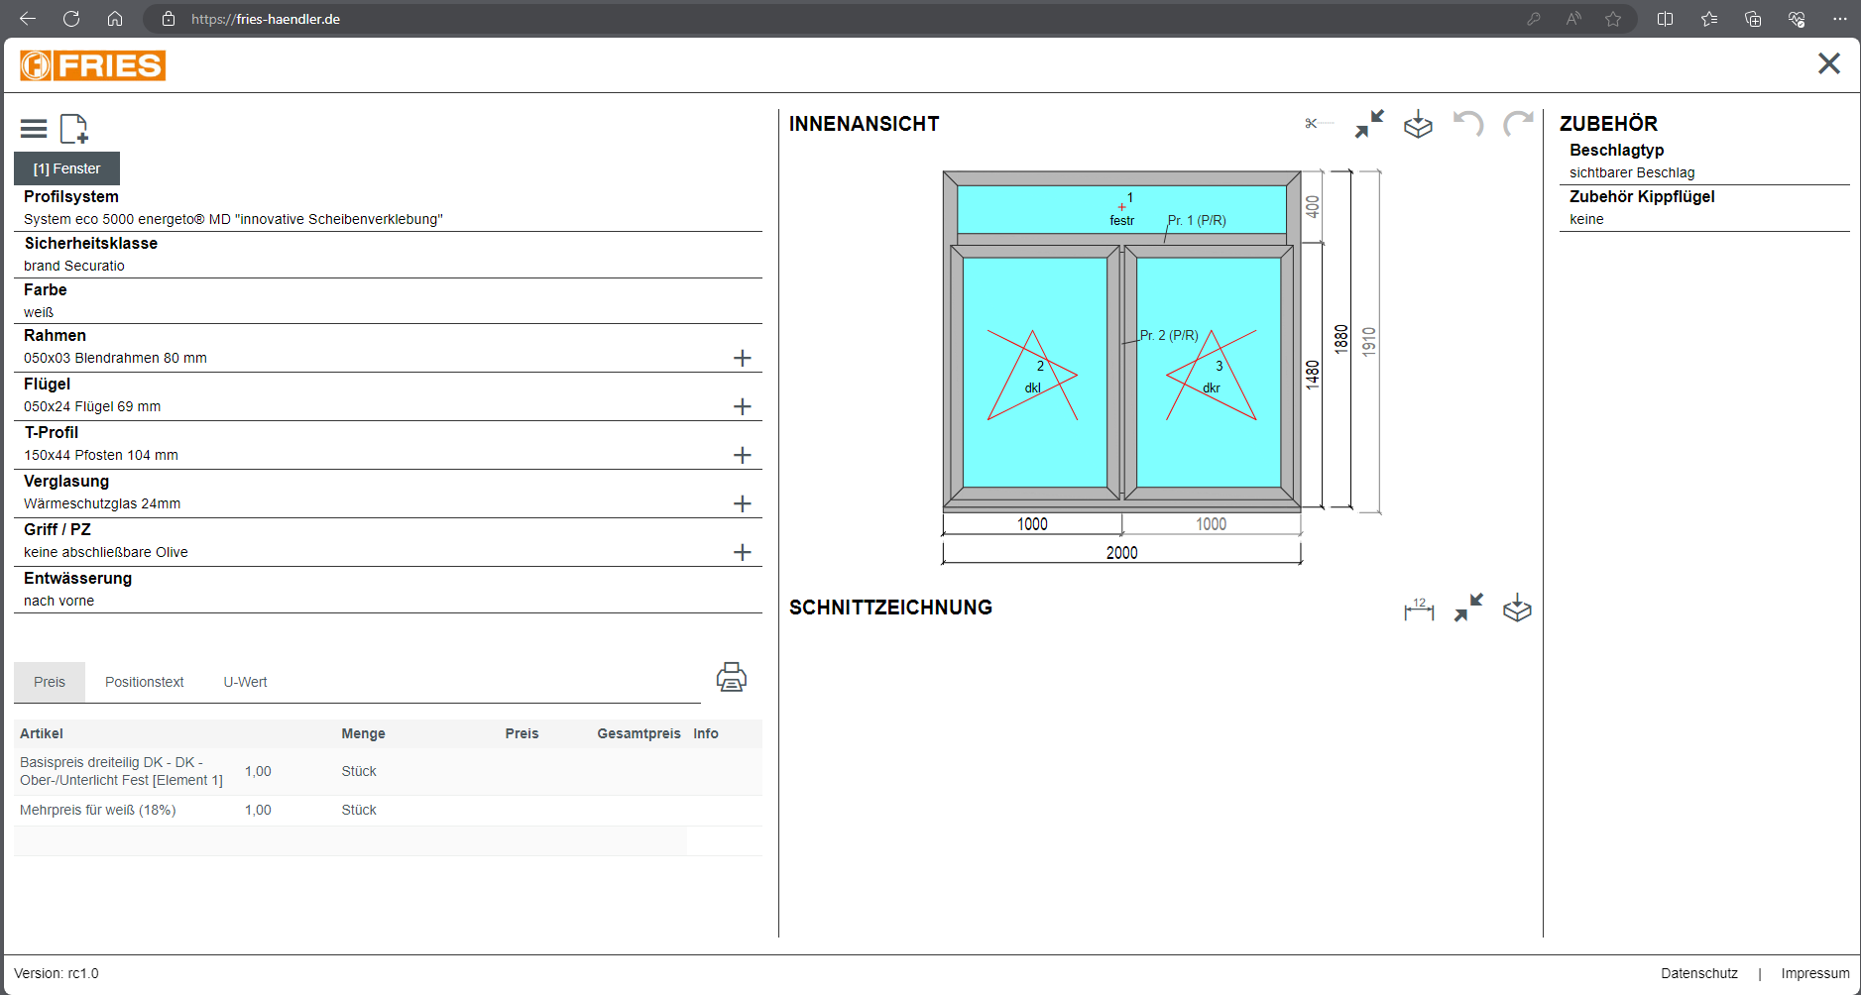Click the Gesamtpreis column header
This screenshot has height=995, width=1861.
tap(639, 733)
